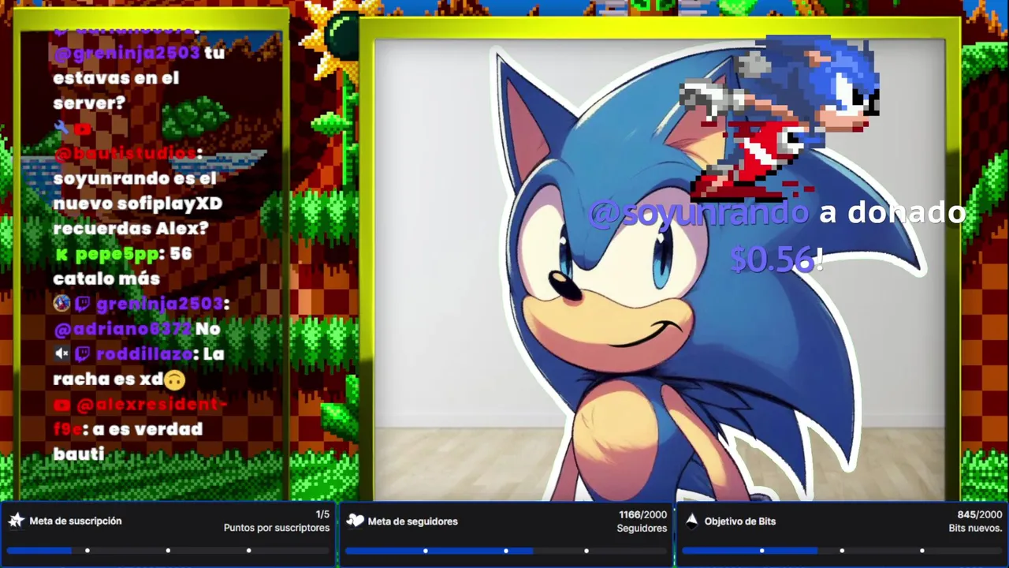Click the star icon beside Meta de suscripción
The height and width of the screenshot is (568, 1009).
click(16, 521)
